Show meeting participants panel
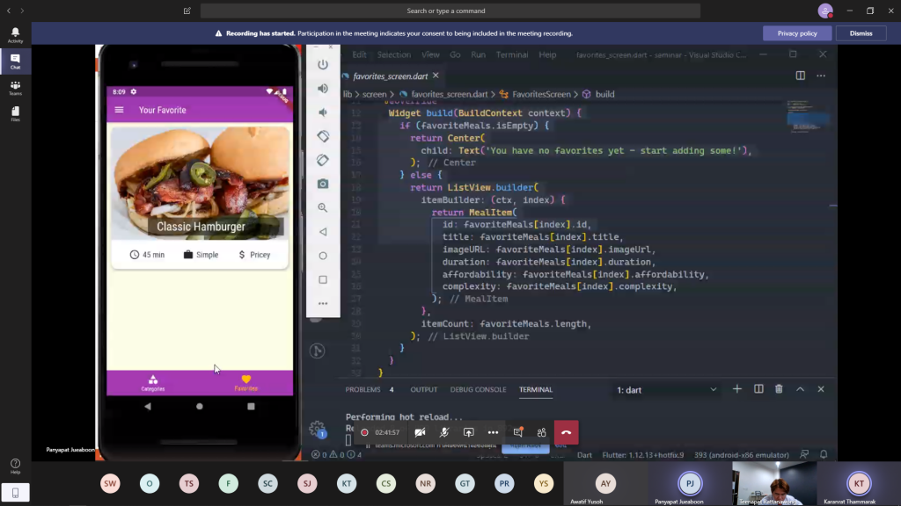 point(542,432)
